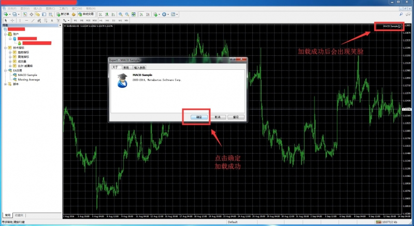Select the trendline drawing tool
Image resolution: width=414 pixels, height=226 pixels.
[x=33, y=20]
